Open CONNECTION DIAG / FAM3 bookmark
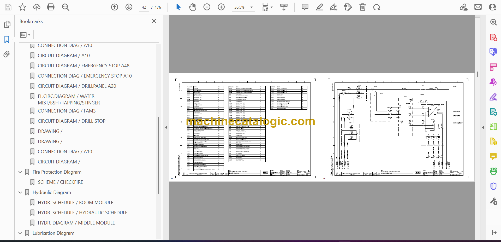The height and width of the screenshot is (242, 501). [67, 111]
